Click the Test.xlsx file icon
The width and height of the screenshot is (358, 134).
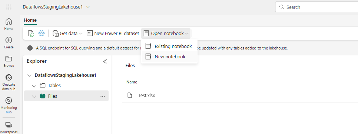130,95
